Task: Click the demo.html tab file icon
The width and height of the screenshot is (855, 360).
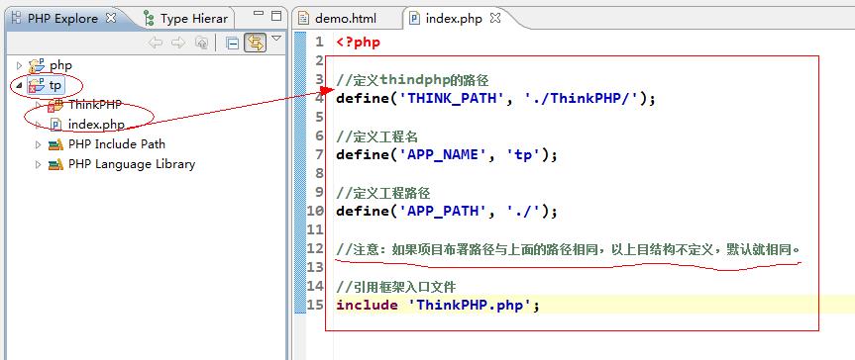Action: (303, 19)
